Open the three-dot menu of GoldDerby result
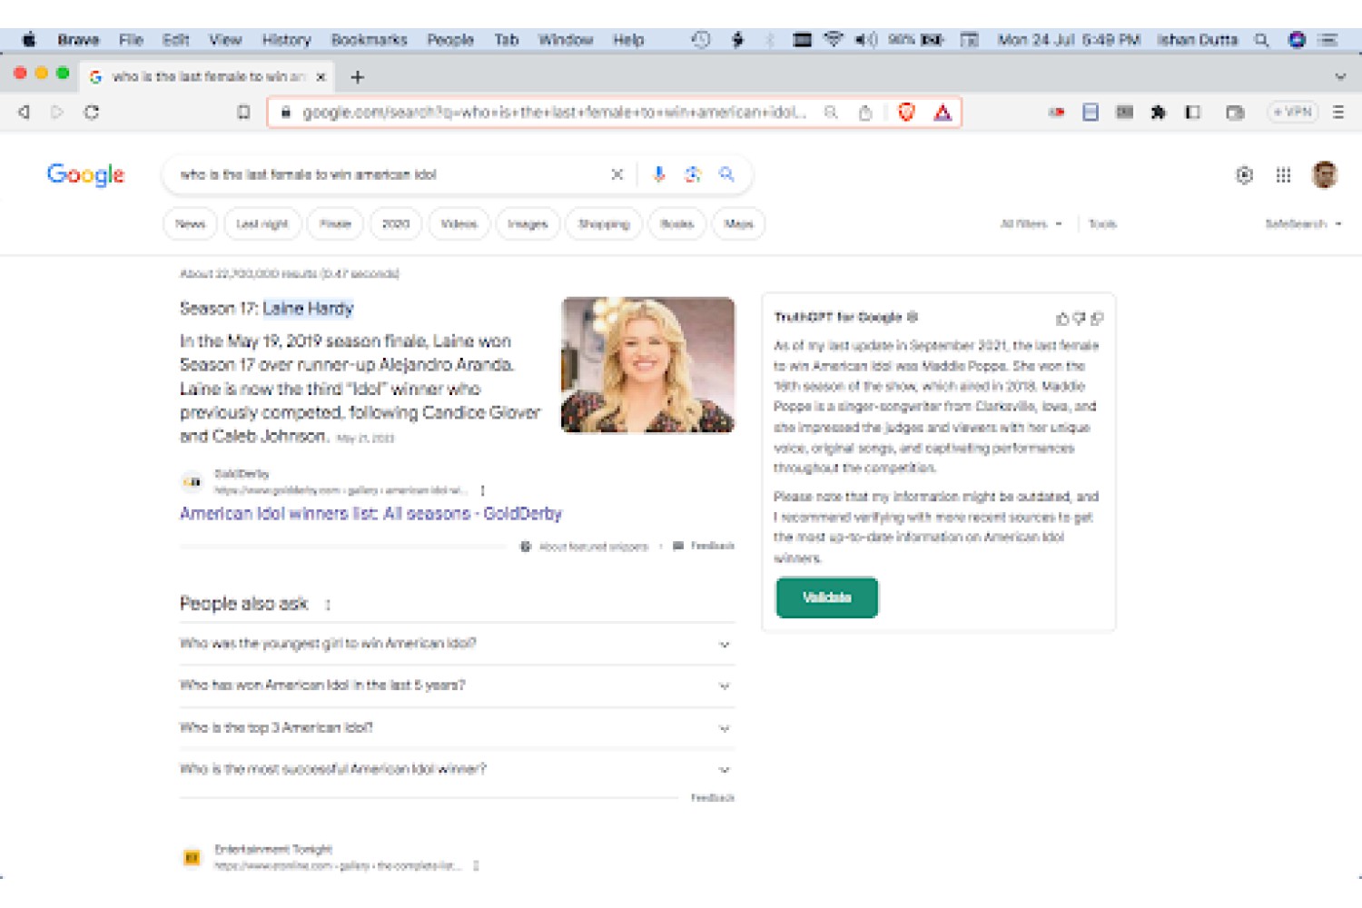Viewport: 1362px width, 908px height. tap(482, 490)
